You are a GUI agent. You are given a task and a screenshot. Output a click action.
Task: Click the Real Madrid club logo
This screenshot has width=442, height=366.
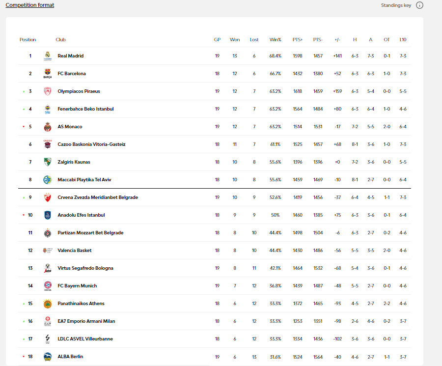click(x=47, y=56)
